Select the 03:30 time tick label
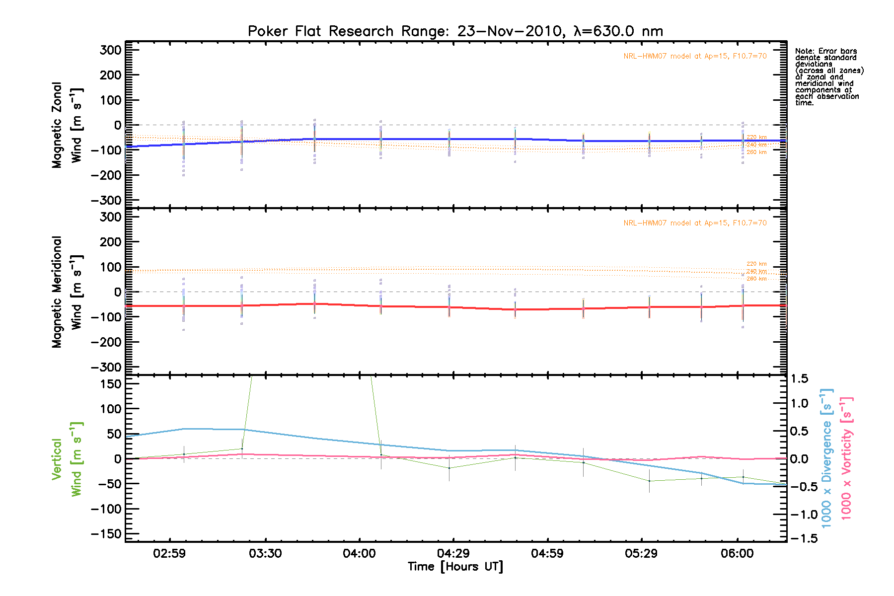This screenshot has height=596, width=894. 265,554
